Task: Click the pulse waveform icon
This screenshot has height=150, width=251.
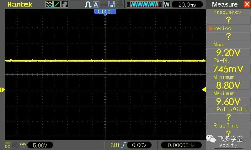Action: pos(88,4)
